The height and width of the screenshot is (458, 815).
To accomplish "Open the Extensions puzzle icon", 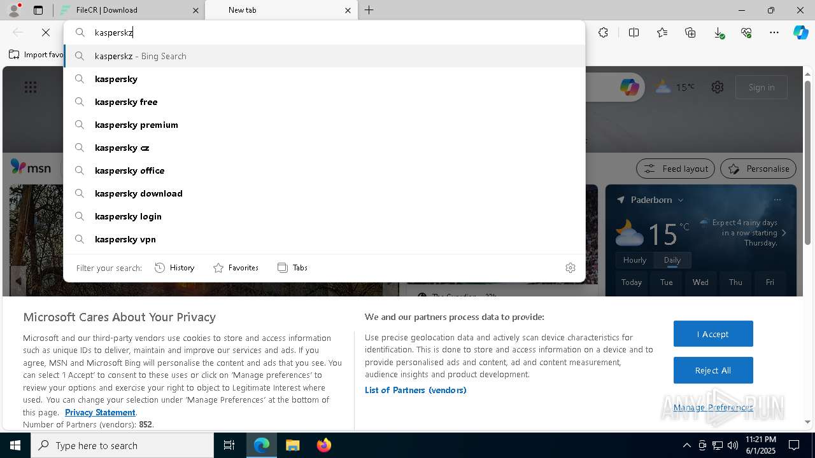I will [604, 32].
